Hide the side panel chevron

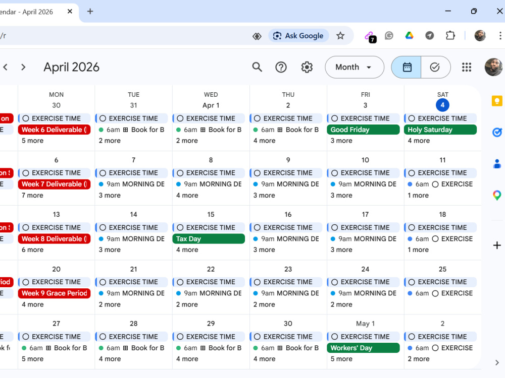[x=497, y=362]
